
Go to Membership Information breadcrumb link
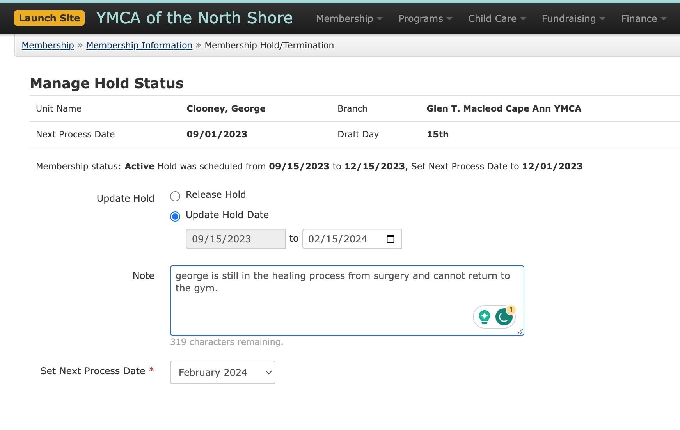(x=139, y=45)
